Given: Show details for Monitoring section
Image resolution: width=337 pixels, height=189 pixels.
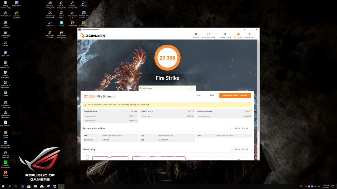Looking at the screenshot, I should coord(241,149).
